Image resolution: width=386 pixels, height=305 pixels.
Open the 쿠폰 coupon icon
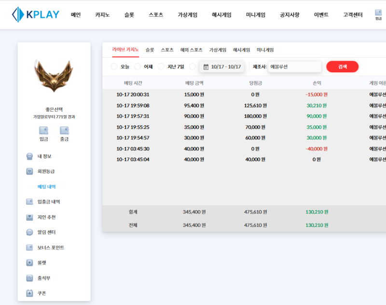pyautogui.click(x=29, y=293)
